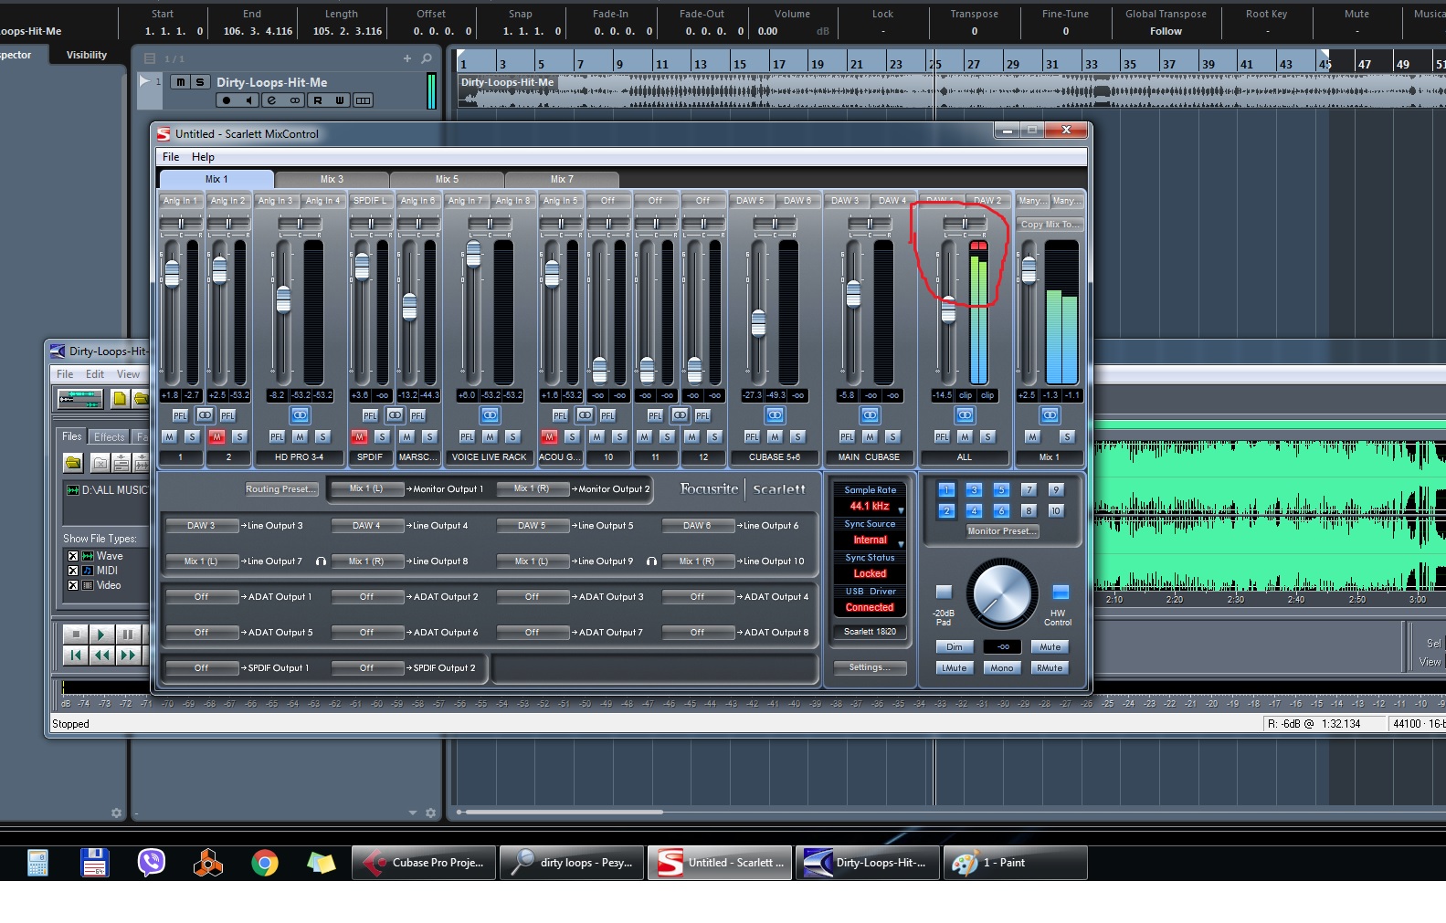Click the Routing Preset... button
The image size is (1446, 923).
(281, 489)
